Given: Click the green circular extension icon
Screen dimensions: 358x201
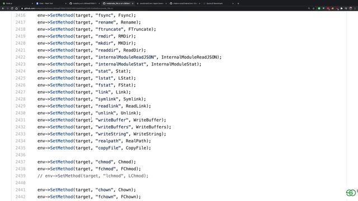Looking at the screenshot, I should tap(319, 8).
